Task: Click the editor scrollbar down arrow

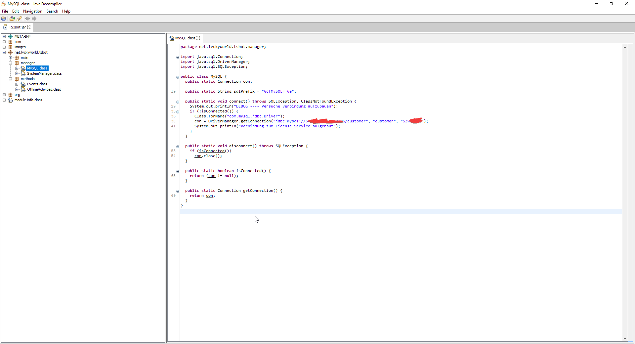Action: [625, 338]
